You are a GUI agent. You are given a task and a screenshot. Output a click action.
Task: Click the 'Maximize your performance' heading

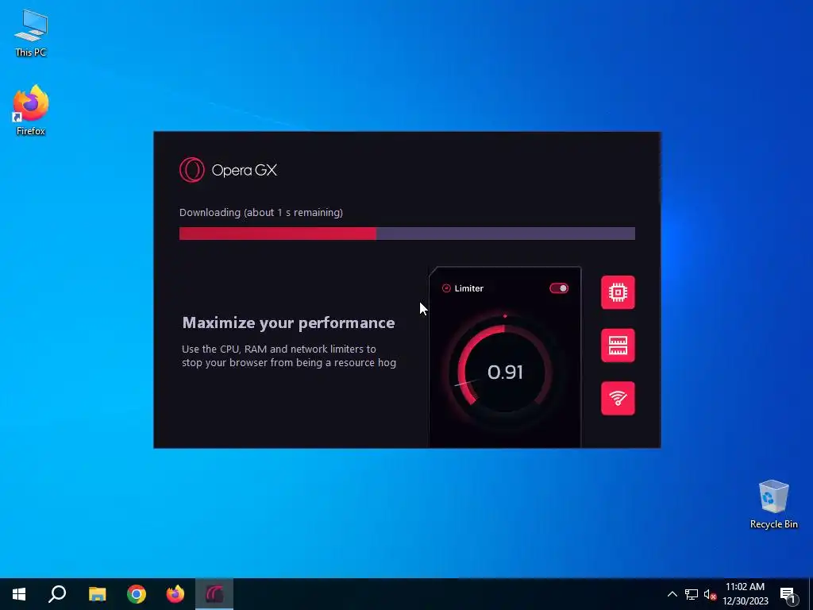(x=288, y=323)
